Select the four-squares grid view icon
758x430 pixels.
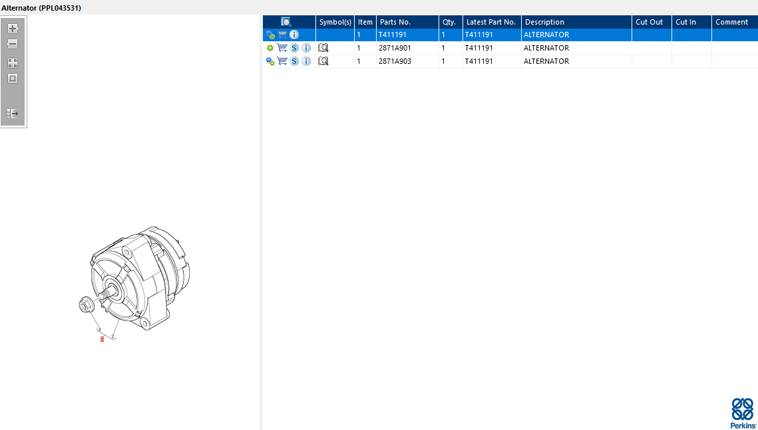click(13, 63)
